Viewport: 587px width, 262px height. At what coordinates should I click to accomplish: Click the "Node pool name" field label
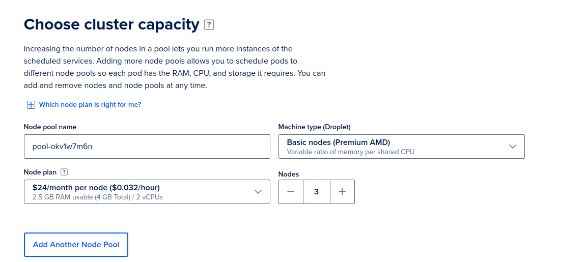point(50,127)
